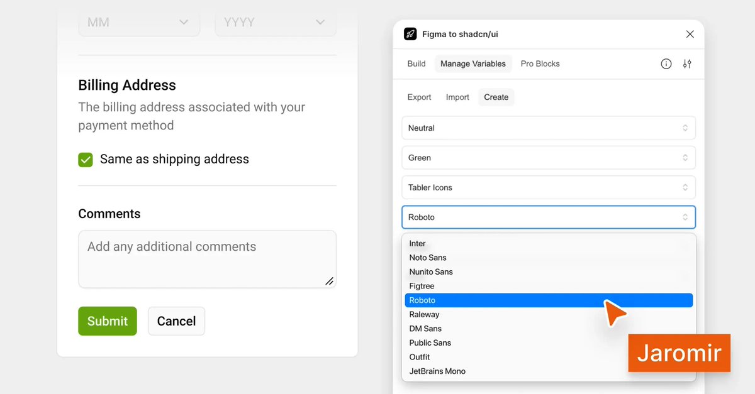
Task: Select the Create sub-tab
Action: pyautogui.click(x=496, y=97)
